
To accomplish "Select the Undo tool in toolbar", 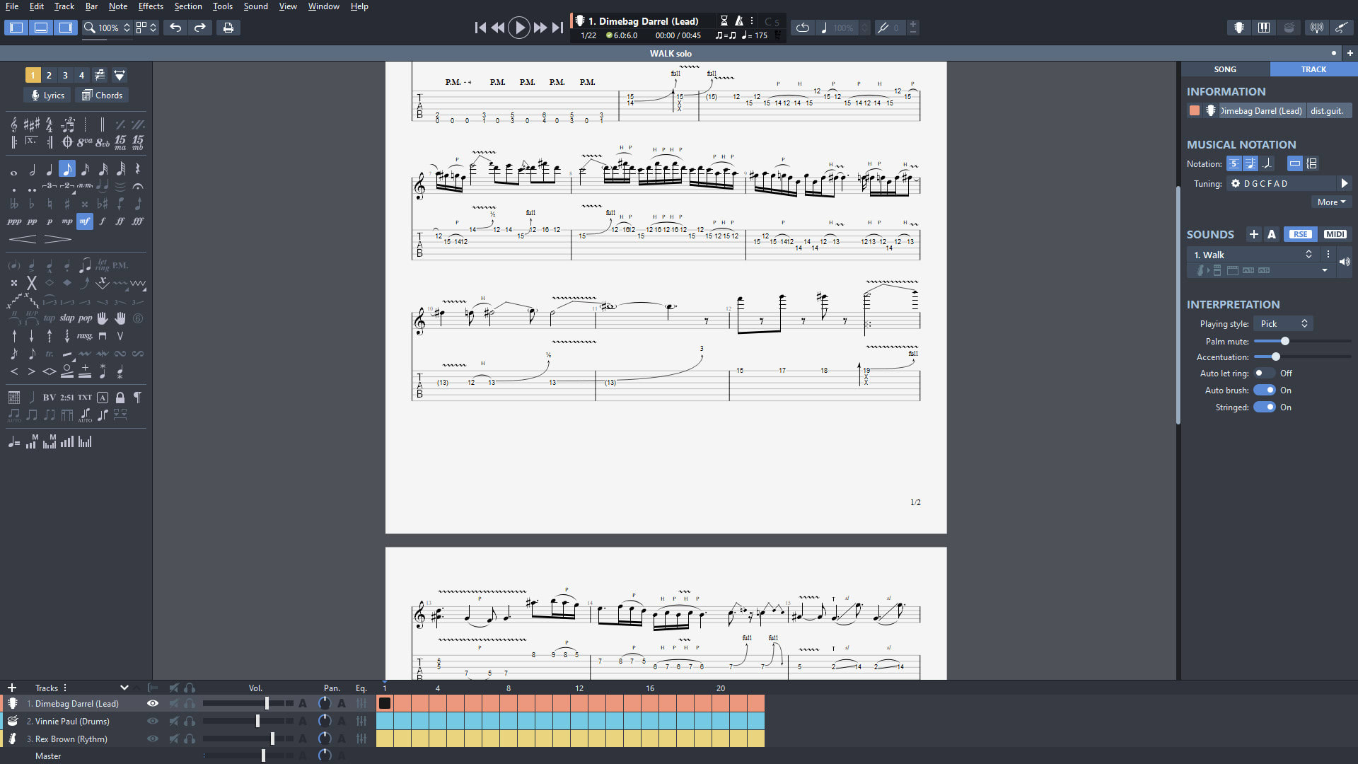I will tap(175, 27).
